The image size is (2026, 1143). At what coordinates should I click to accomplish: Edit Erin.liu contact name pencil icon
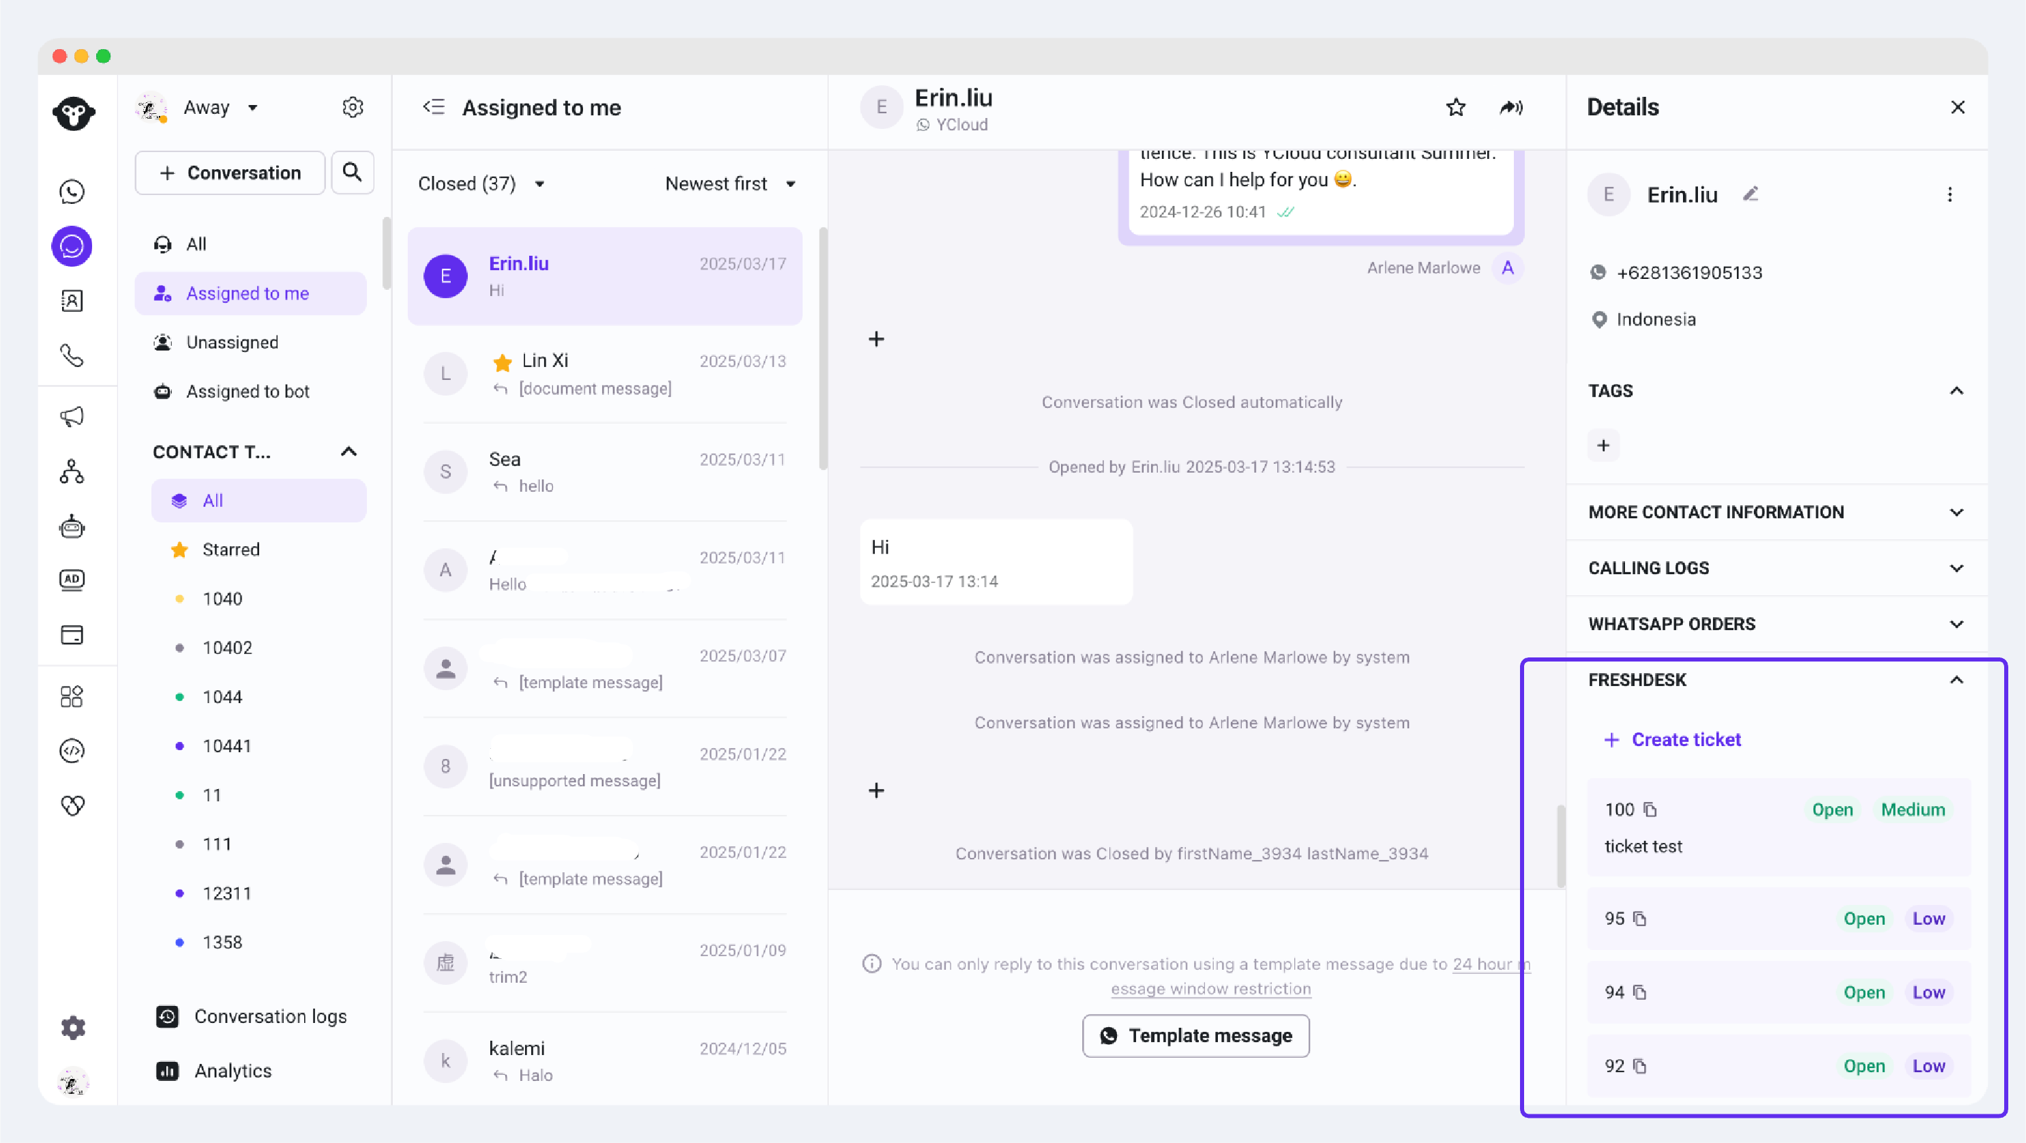(1750, 194)
